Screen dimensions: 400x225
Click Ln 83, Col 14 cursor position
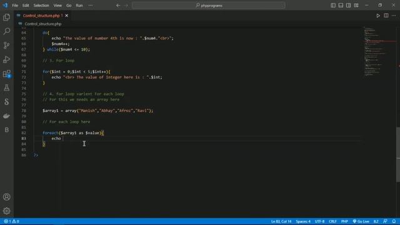[x=281, y=221]
